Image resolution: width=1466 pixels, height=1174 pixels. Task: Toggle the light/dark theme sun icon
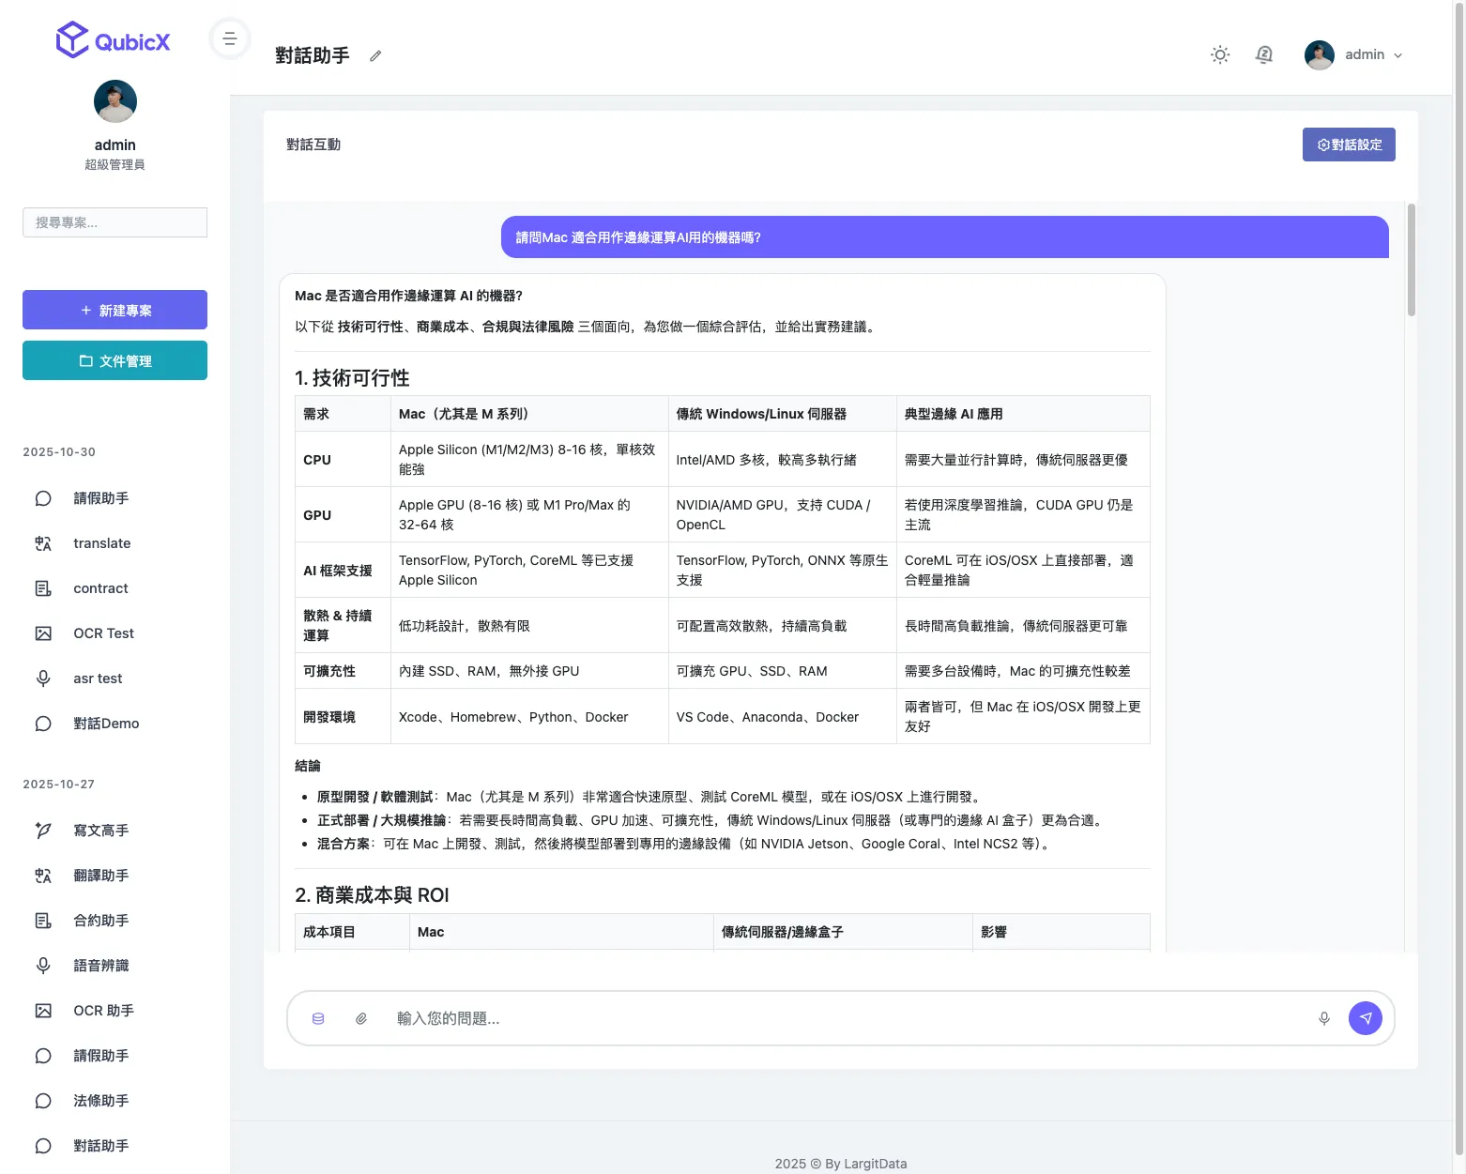click(1220, 55)
